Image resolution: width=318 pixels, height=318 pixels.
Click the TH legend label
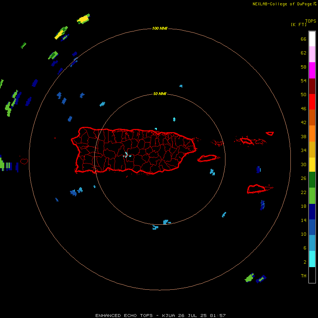304,276
